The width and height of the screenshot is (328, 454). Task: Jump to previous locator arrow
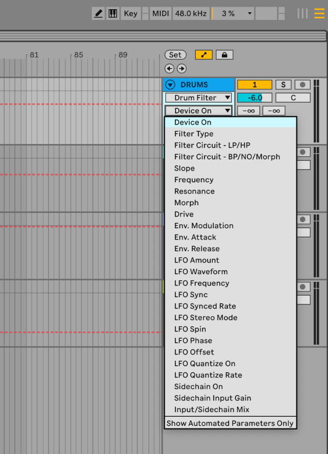click(169, 68)
